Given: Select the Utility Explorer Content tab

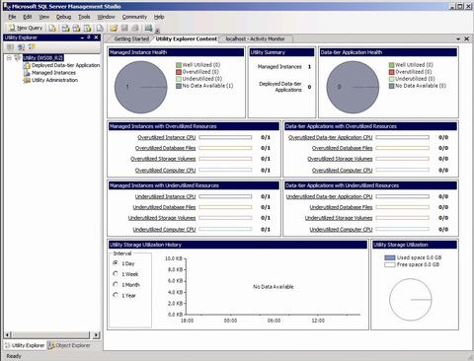Looking at the screenshot, I should (x=187, y=38).
